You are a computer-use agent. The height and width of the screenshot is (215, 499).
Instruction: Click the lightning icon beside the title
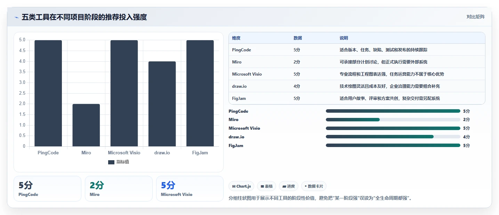pos(16,17)
